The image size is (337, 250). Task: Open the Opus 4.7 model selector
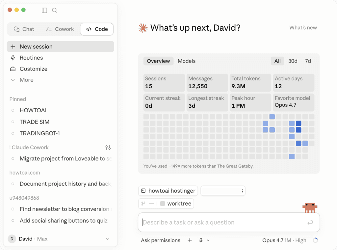click(284, 240)
